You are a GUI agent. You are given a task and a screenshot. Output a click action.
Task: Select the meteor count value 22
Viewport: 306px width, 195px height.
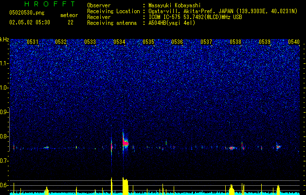coord(71,22)
